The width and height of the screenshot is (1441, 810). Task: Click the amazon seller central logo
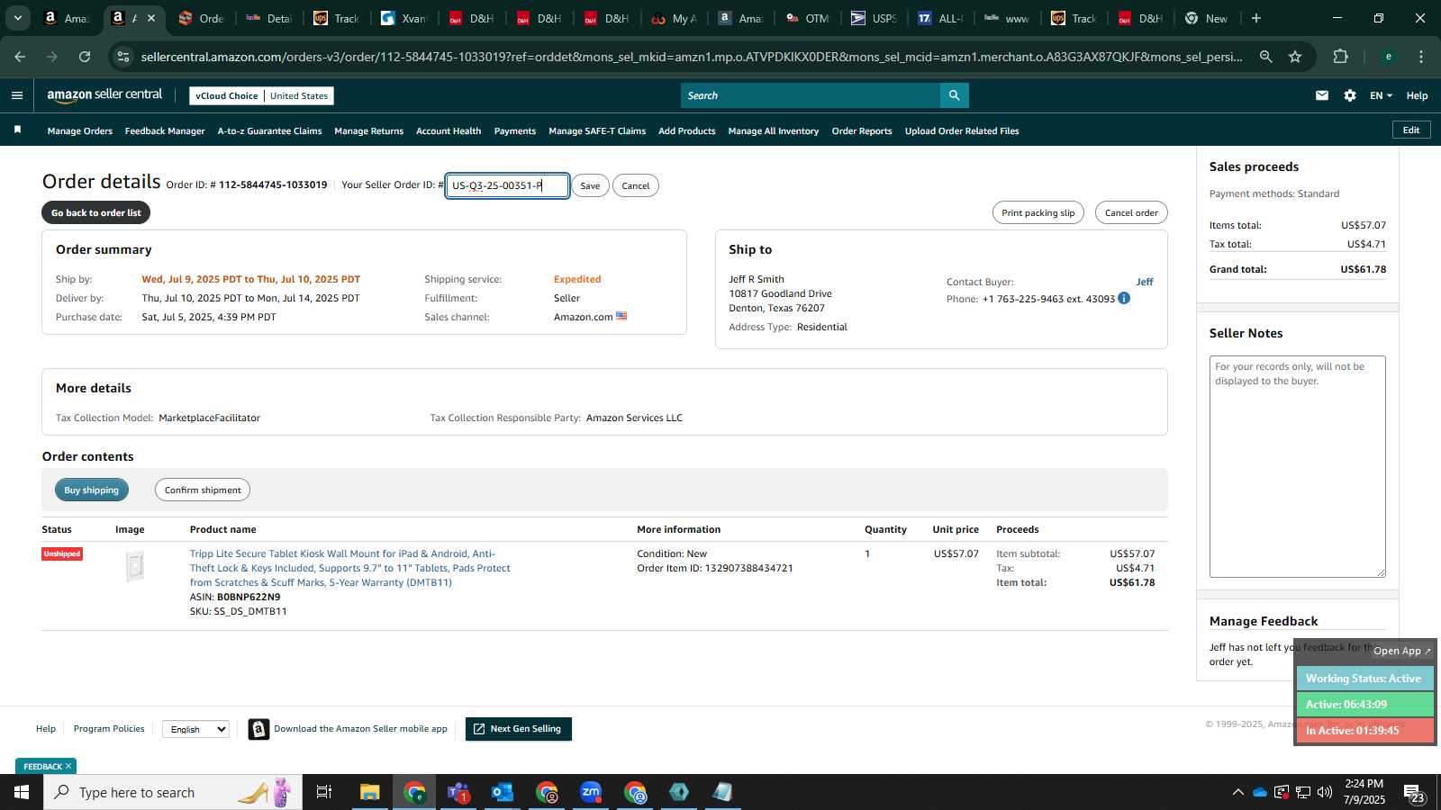pos(104,94)
